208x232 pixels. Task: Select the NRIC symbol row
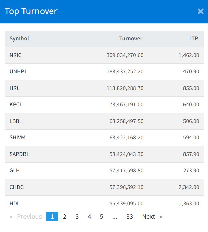point(16,55)
